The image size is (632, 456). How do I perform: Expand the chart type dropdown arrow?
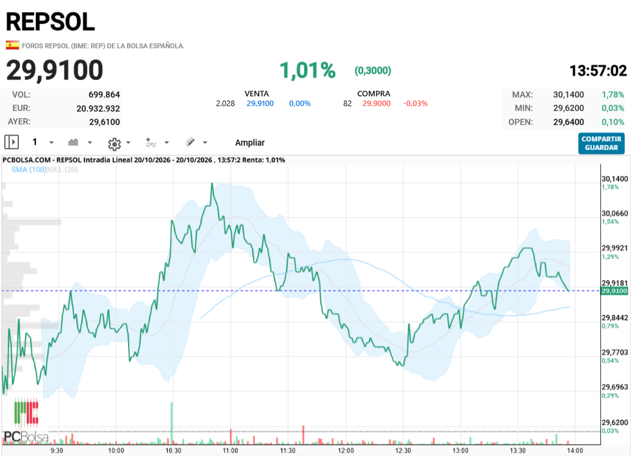(x=90, y=142)
